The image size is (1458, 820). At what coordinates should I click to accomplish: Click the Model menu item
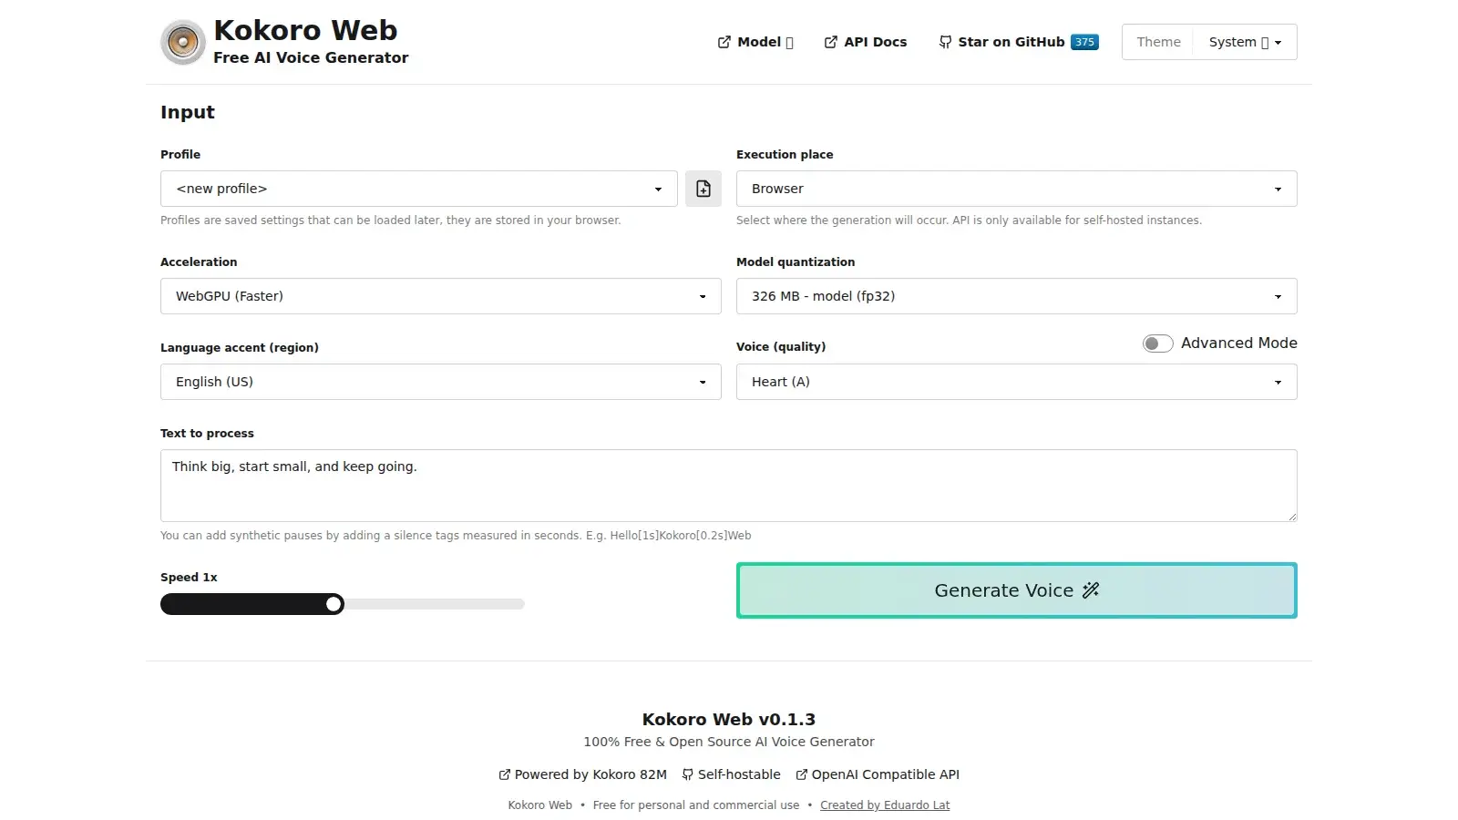click(759, 42)
